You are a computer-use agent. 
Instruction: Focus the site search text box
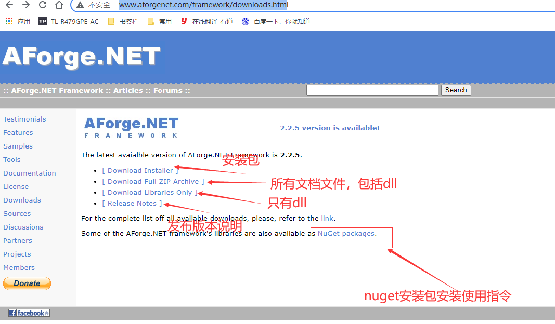pos(372,90)
